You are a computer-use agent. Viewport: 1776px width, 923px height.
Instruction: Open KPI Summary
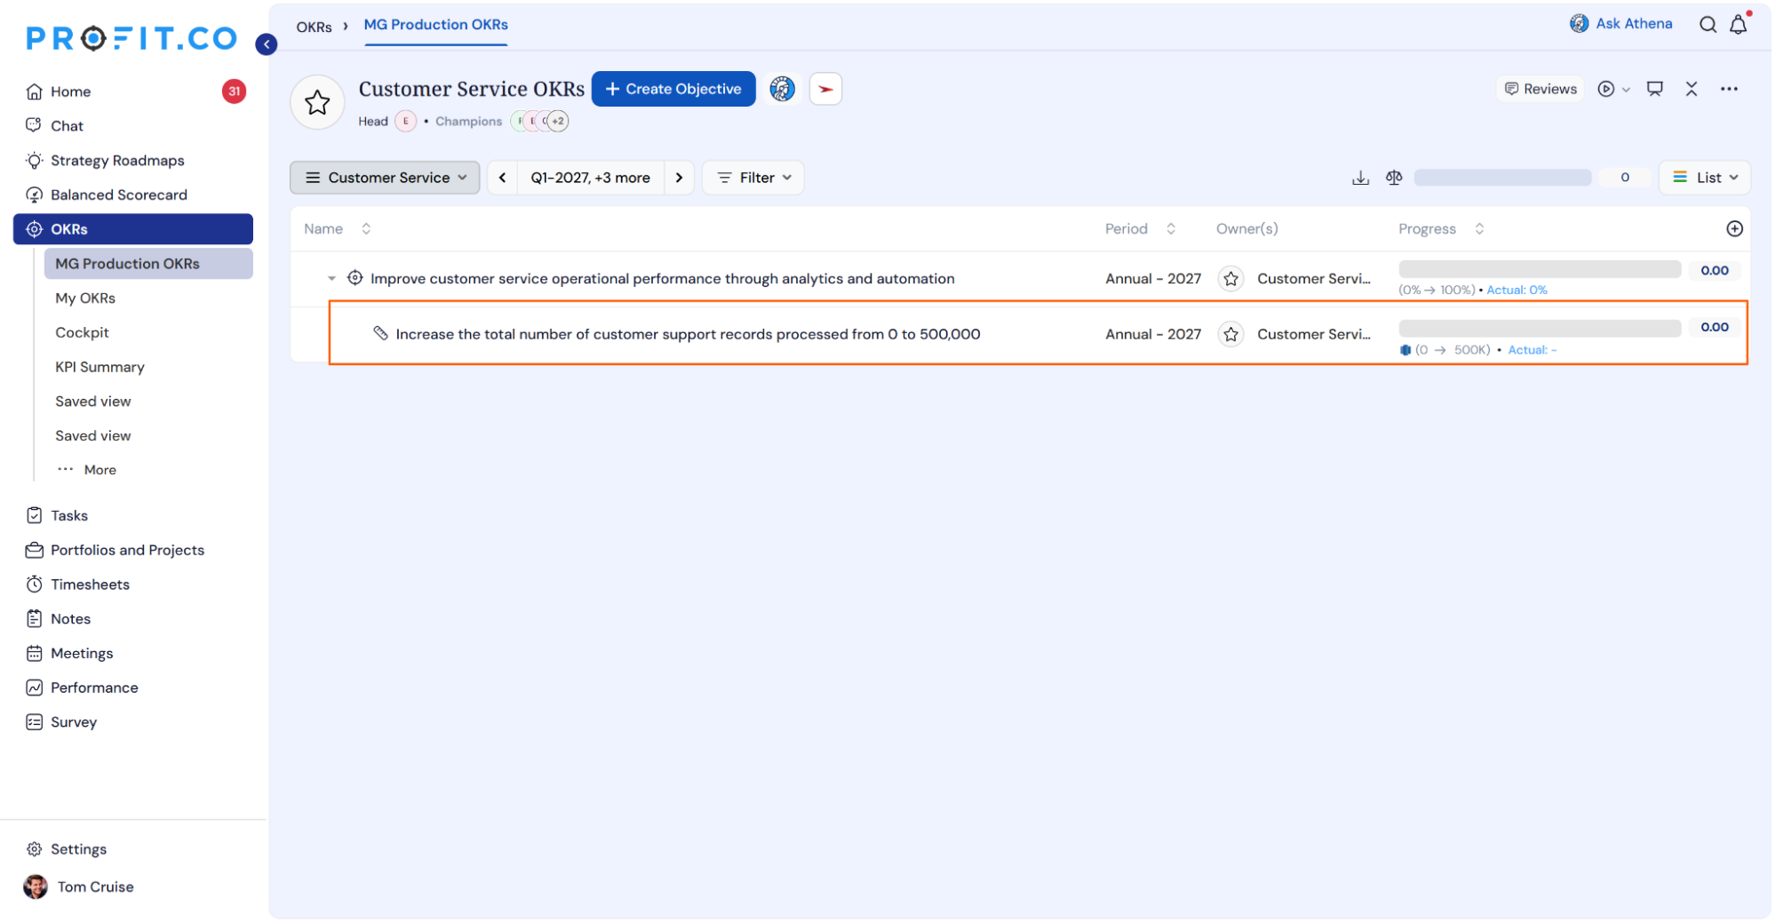click(x=100, y=367)
